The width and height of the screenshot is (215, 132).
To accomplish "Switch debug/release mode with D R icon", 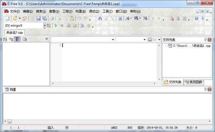I will click(x=48, y=26).
